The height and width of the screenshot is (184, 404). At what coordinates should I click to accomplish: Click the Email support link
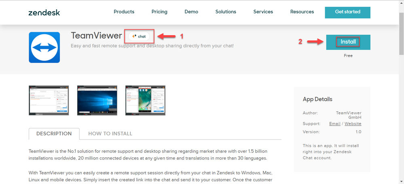[335, 123]
